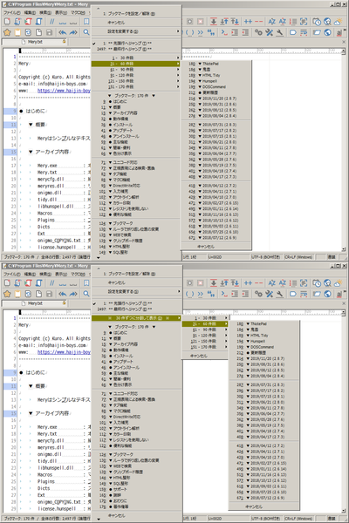Click scroll-up arrow of lower window editor scrollbar

(x=344, y=312)
